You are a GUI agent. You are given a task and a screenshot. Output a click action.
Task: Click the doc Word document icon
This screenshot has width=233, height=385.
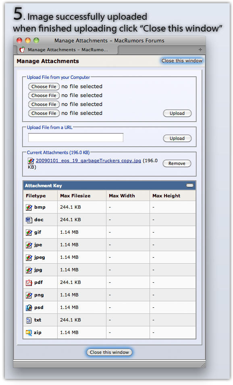[x=29, y=220]
